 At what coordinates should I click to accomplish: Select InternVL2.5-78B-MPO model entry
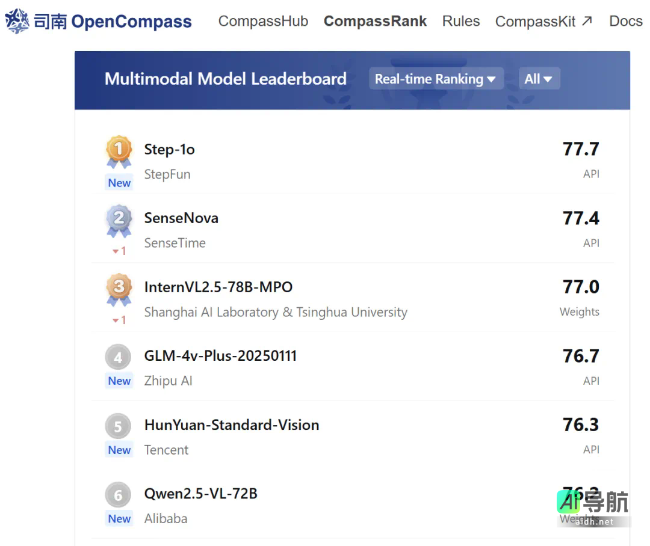[218, 287]
